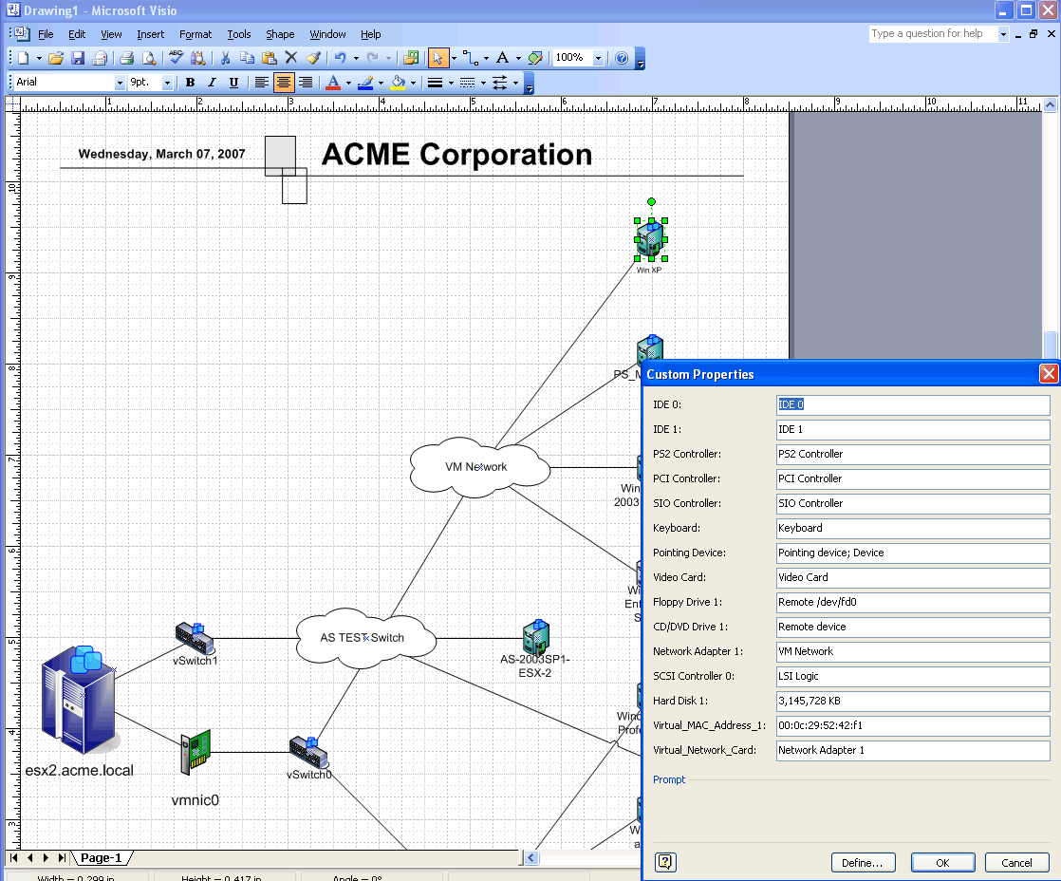The image size is (1061, 881).
Task: Open Visio Help with the question mark icon
Action: [x=622, y=58]
